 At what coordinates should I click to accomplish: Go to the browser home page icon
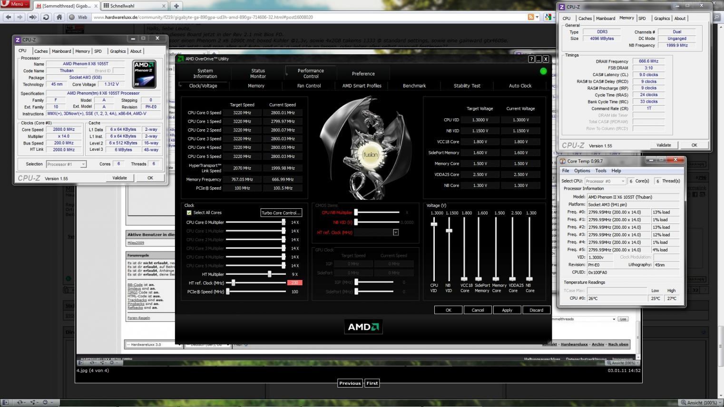coord(59,17)
